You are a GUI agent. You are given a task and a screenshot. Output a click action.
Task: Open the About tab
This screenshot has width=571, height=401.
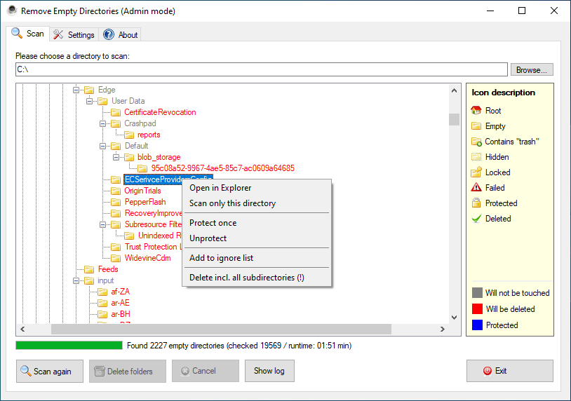tap(121, 35)
